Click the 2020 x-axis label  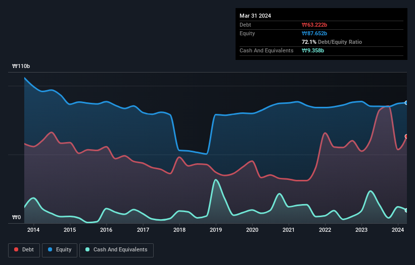252,230
